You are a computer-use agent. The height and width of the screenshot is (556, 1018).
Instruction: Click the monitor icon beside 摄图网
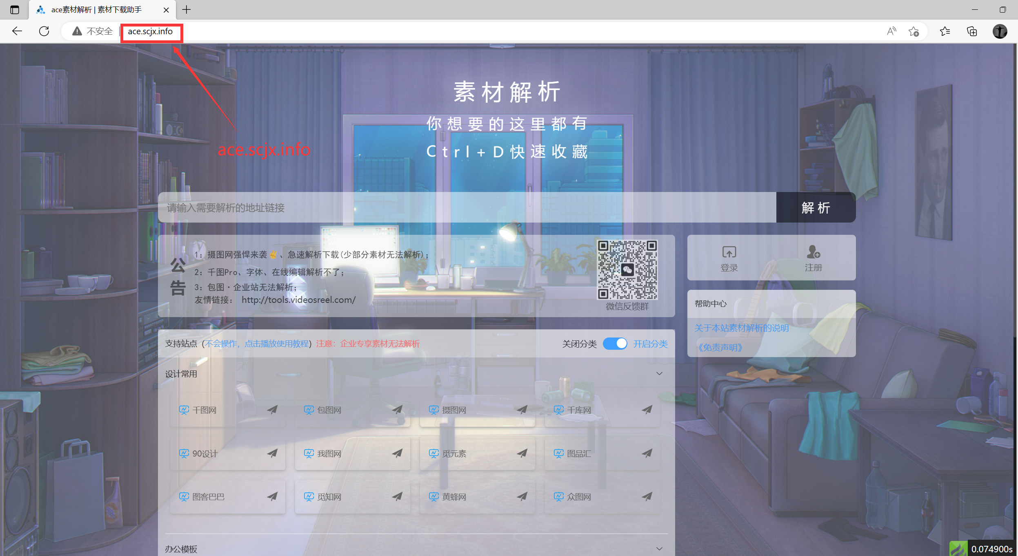click(434, 410)
